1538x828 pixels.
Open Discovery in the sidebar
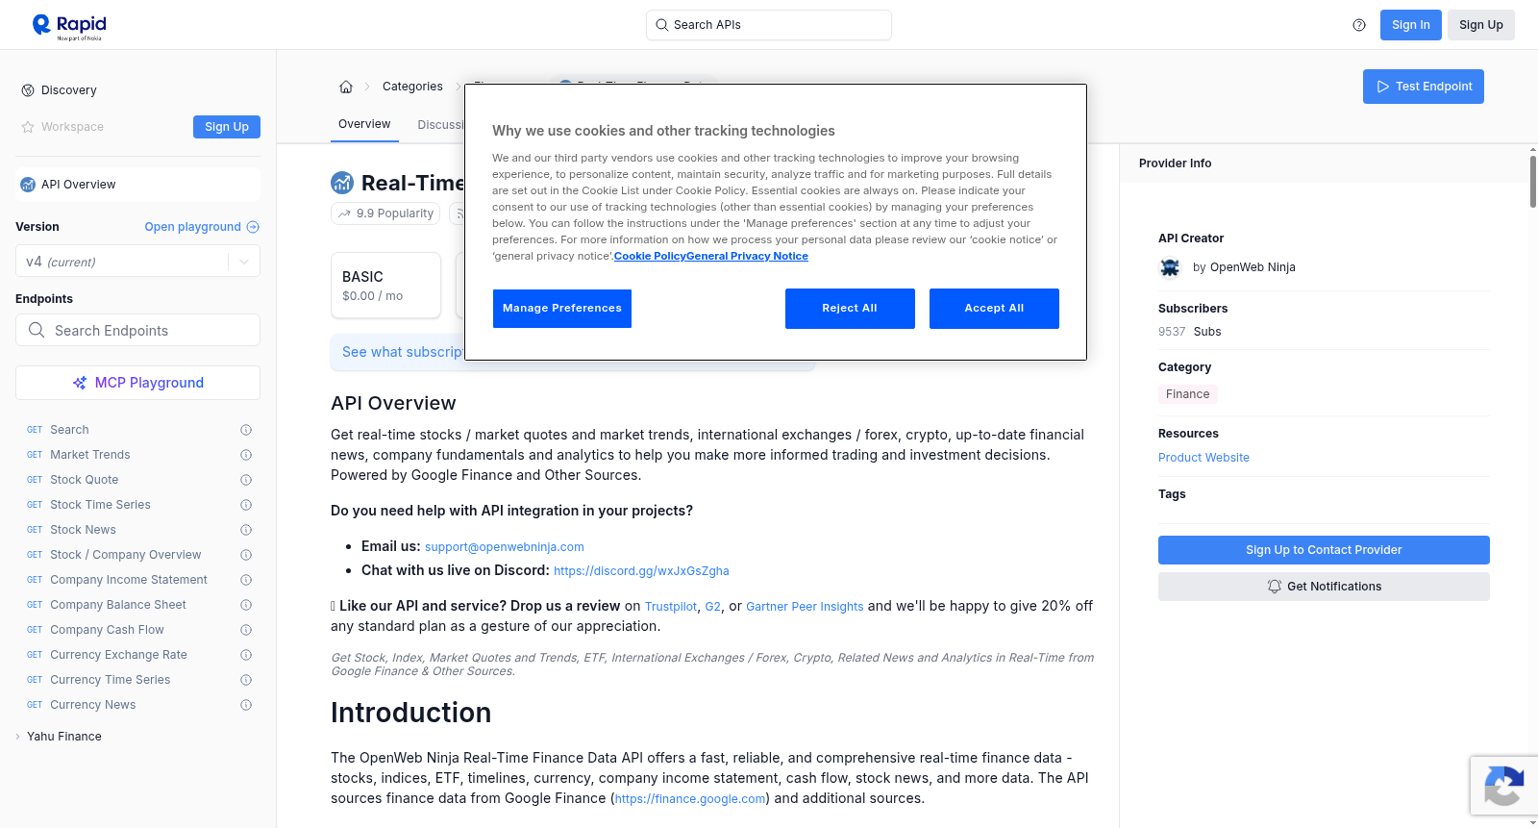point(69,90)
